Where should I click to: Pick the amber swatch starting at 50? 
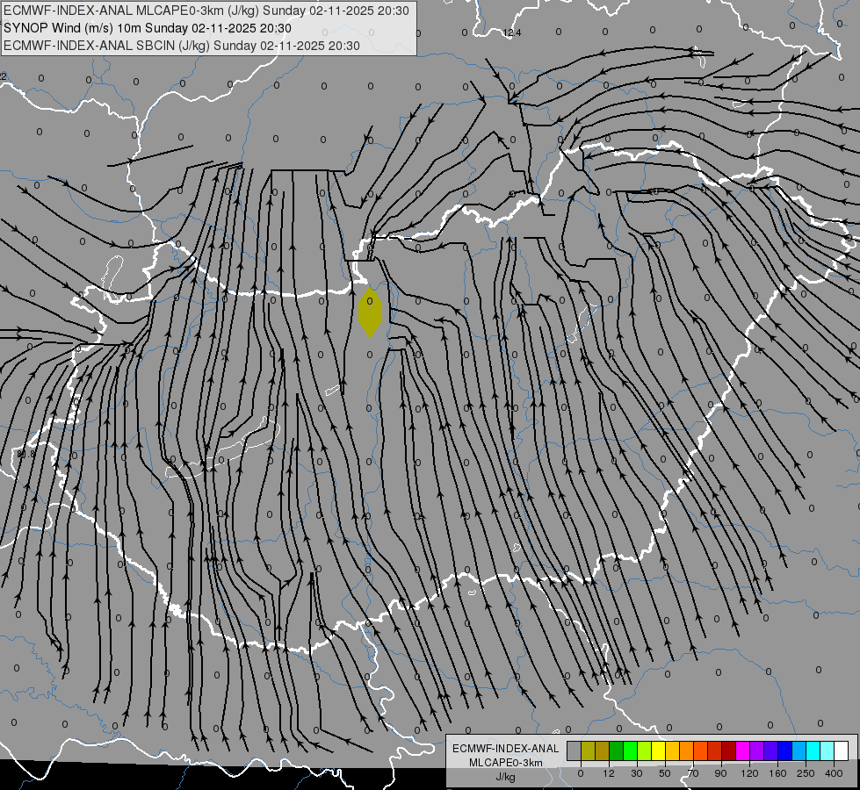point(672,750)
